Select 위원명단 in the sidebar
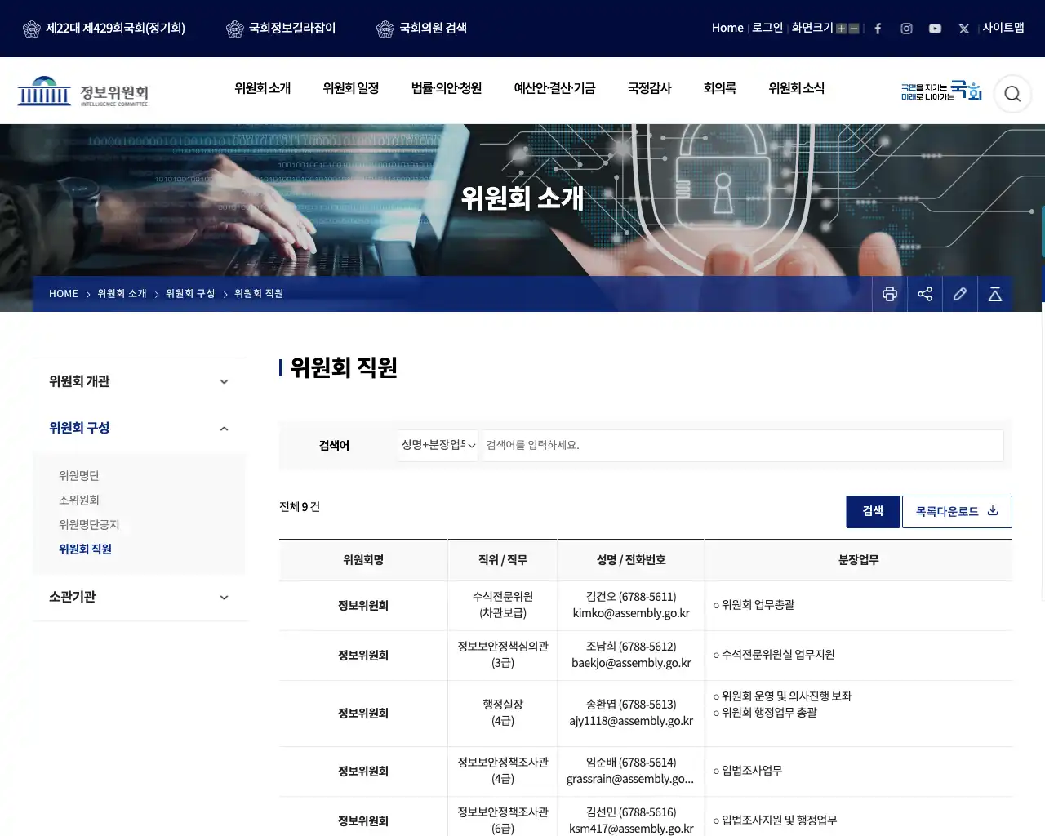 (x=79, y=476)
